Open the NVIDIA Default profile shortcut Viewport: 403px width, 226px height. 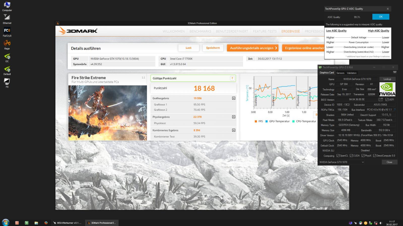pyautogui.click(x=7, y=70)
